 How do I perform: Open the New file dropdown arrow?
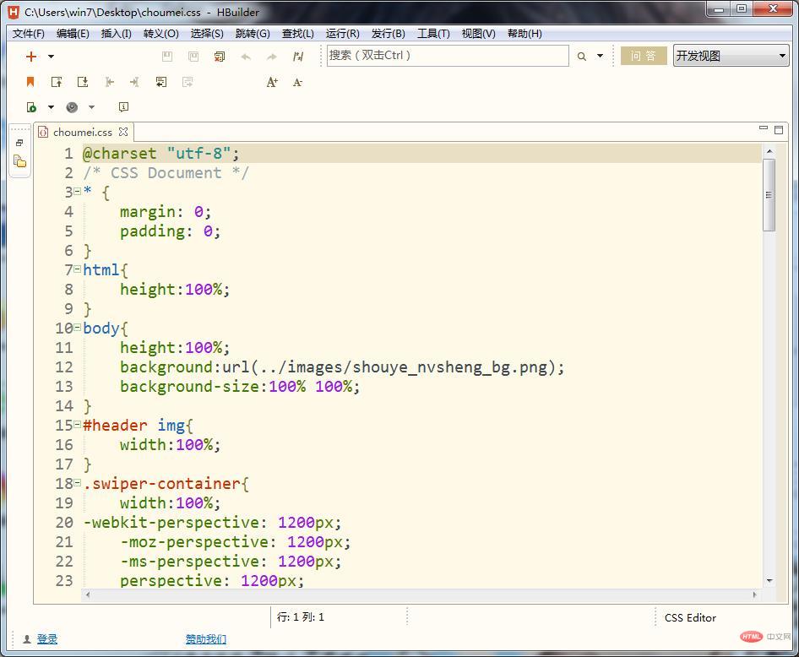[x=51, y=57]
